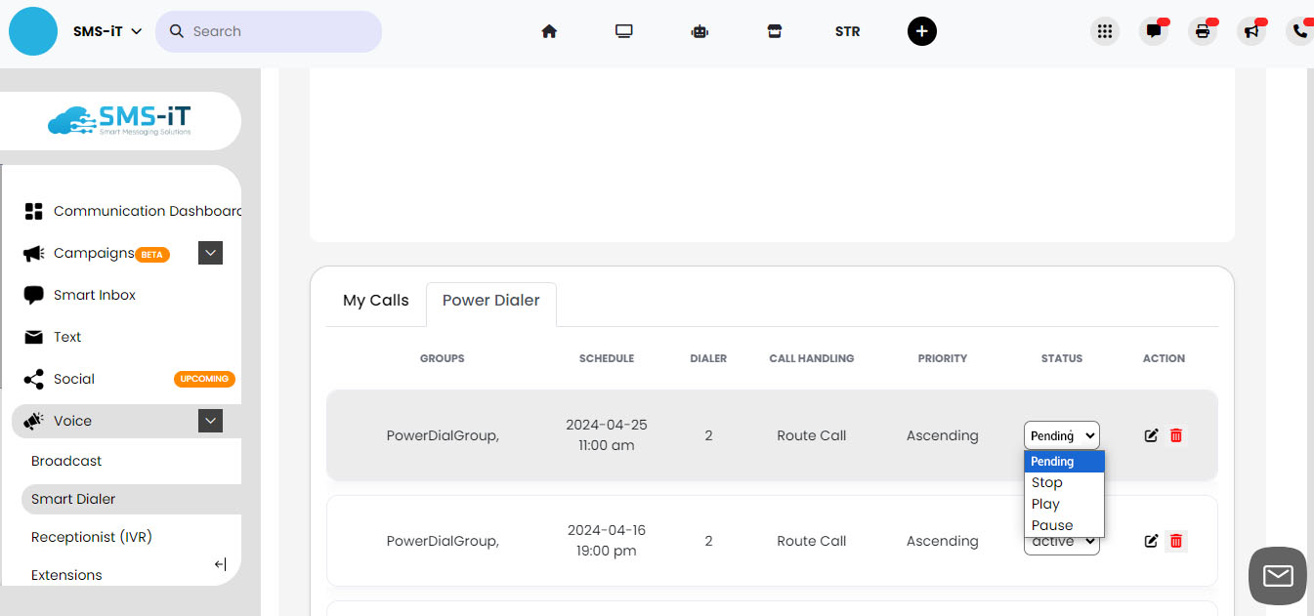Select Pause from the status options

click(x=1052, y=525)
